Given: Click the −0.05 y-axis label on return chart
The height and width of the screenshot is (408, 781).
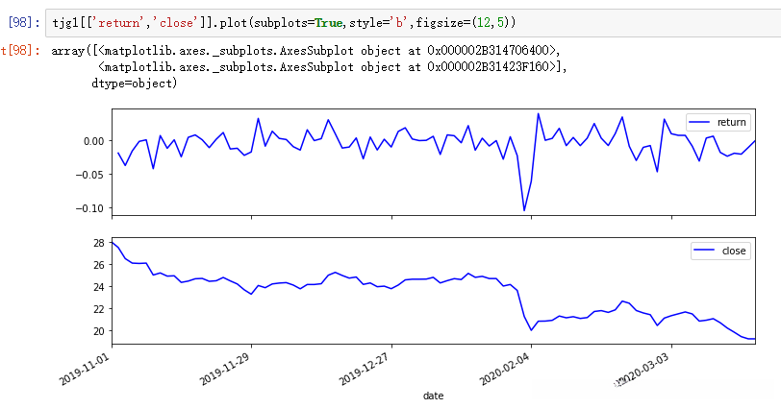Looking at the screenshot, I should tap(90, 175).
